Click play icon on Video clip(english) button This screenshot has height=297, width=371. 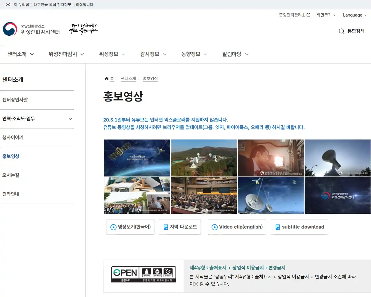pyautogui.click(x=214, y=227)
